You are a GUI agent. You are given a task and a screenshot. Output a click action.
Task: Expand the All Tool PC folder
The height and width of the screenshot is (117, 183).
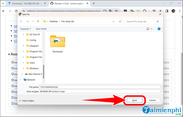23,35
